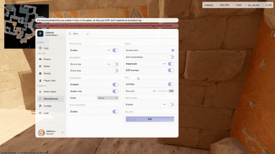Screen dimensions: 275x154
Task: Click the V-Sync recommendation notification
Action: point(107,20)
